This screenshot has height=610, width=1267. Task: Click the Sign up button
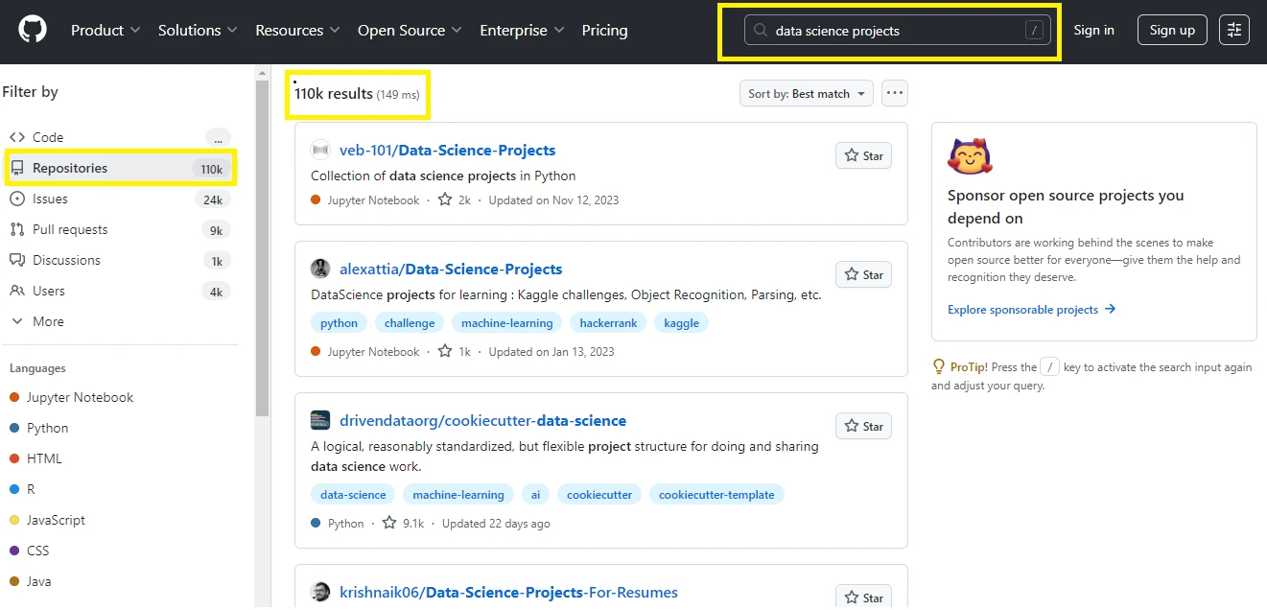point(1172,30)
